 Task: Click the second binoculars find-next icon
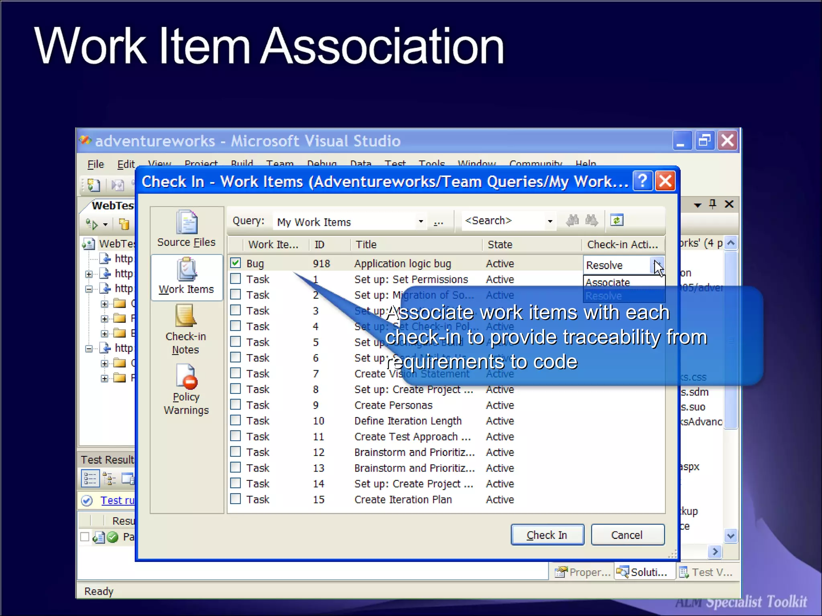click(592, 220)
